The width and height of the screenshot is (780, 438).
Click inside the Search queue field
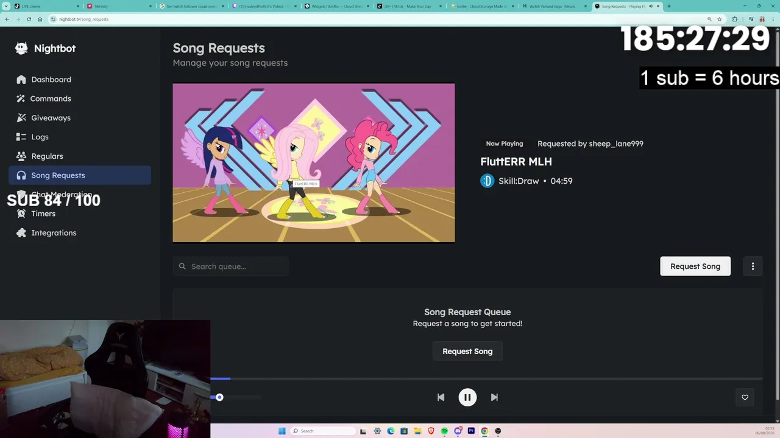point(231,266)
